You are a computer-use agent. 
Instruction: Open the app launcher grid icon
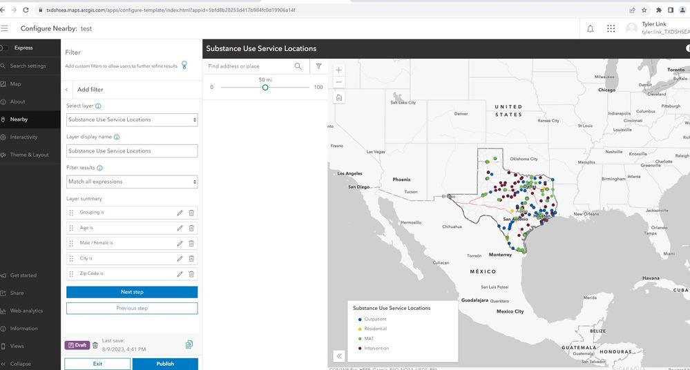point(611,28)
